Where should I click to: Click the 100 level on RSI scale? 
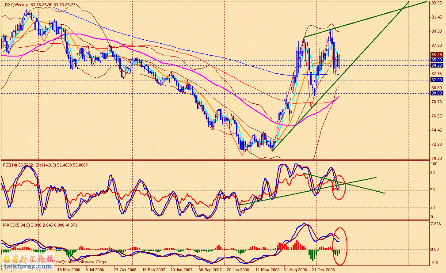point(434,164)
